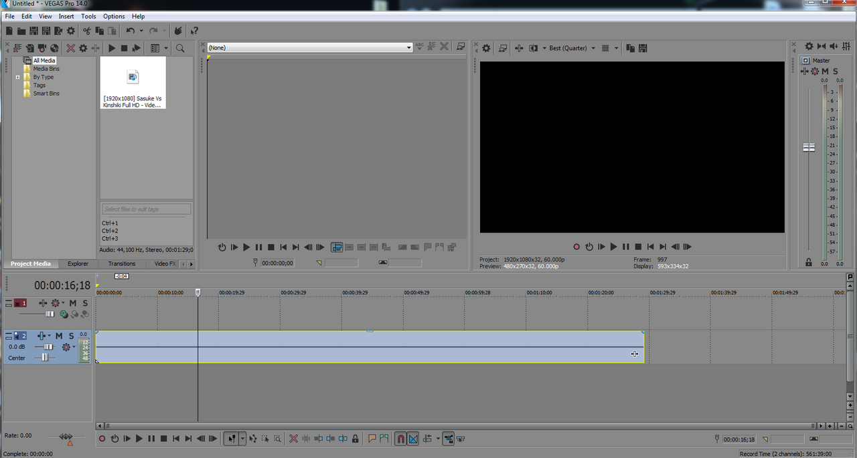
Task: Open the Insert menu
Action: pyautogui.click(x=66, y=16)
